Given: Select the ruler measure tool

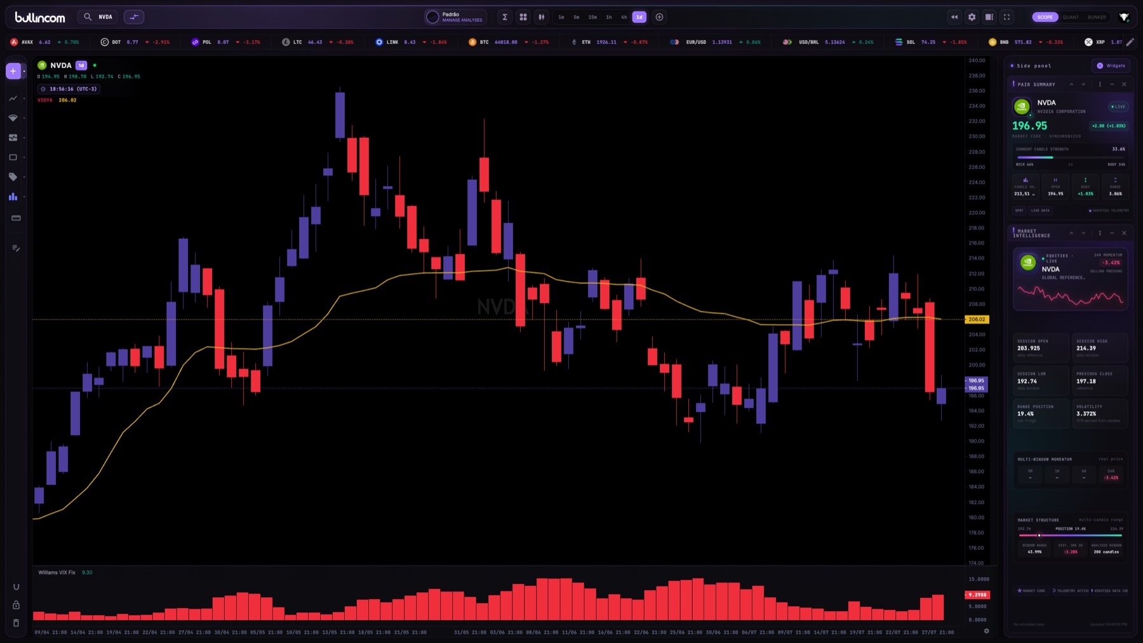Looking at the screenshot, I should point(16,218).
